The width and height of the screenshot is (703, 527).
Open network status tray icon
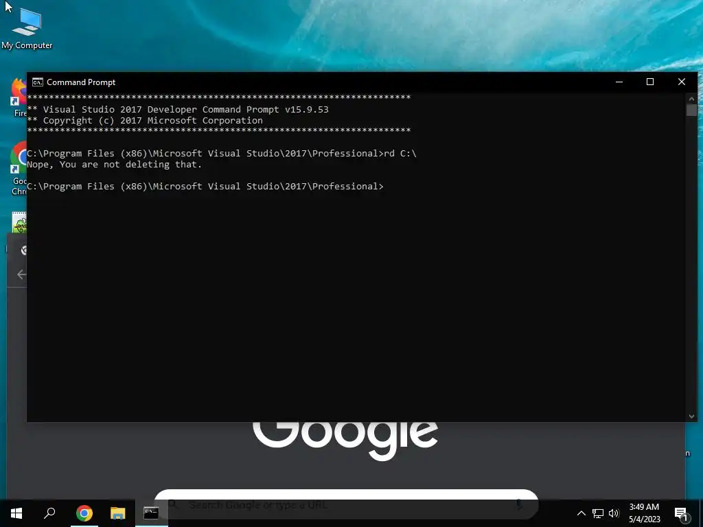point(598,513)
